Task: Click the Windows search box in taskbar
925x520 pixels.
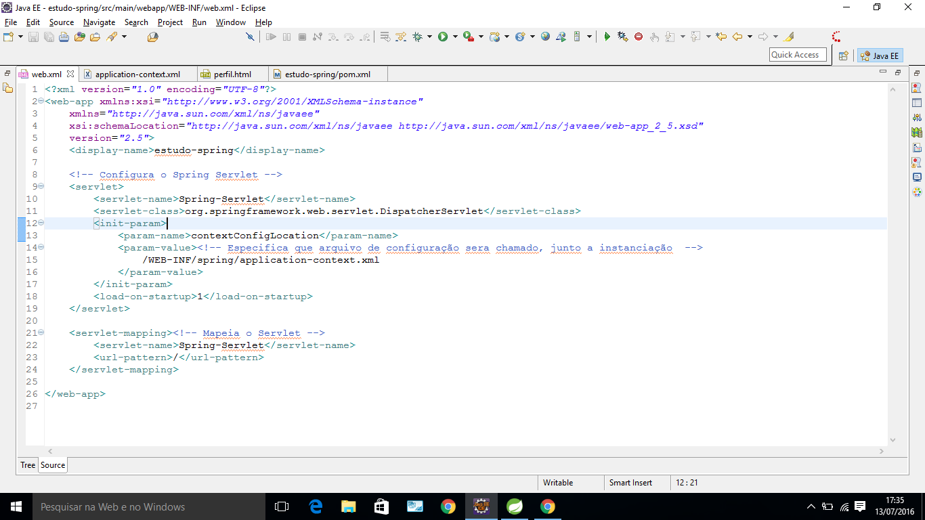Action: (x=148, y=506)
